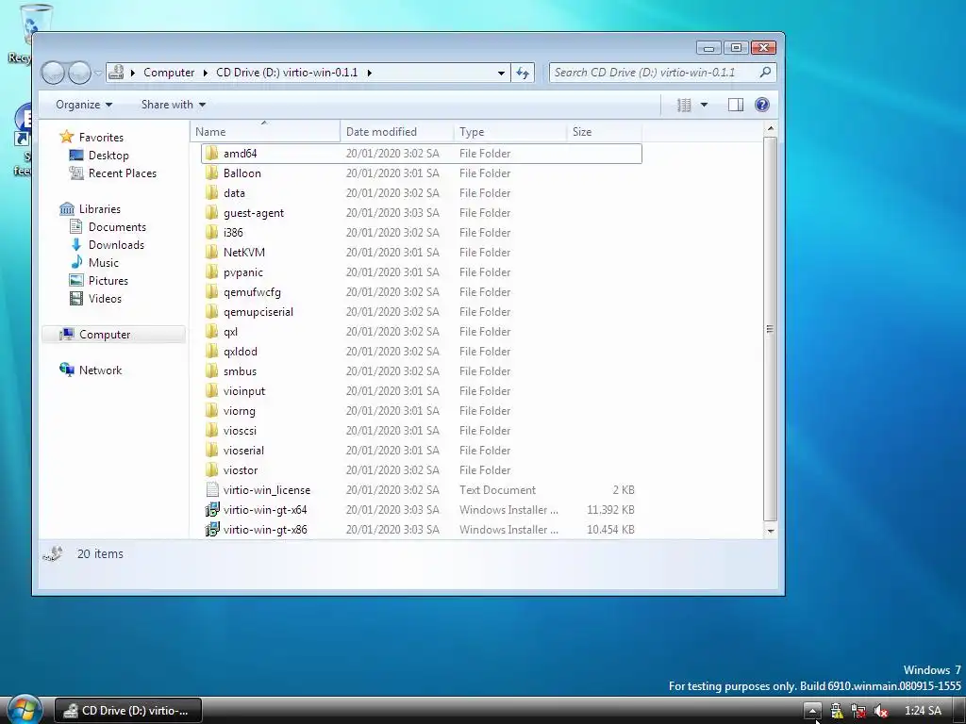The height and width of the screenshot is (724, 966).
Task: Click the Back navigation button
Action: [53, 74]
